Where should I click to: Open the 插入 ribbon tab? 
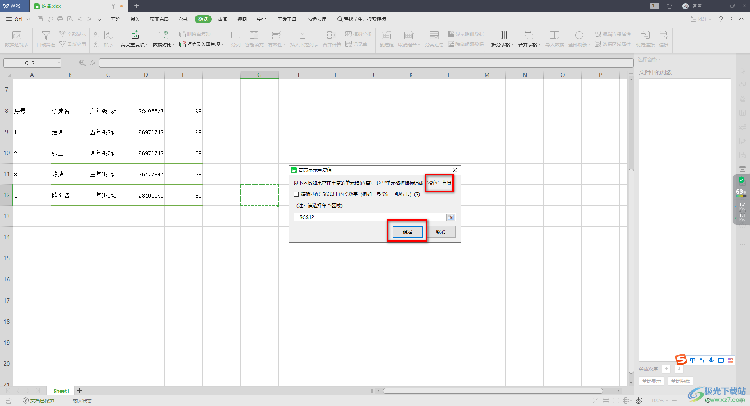click(x=135, y=19)
